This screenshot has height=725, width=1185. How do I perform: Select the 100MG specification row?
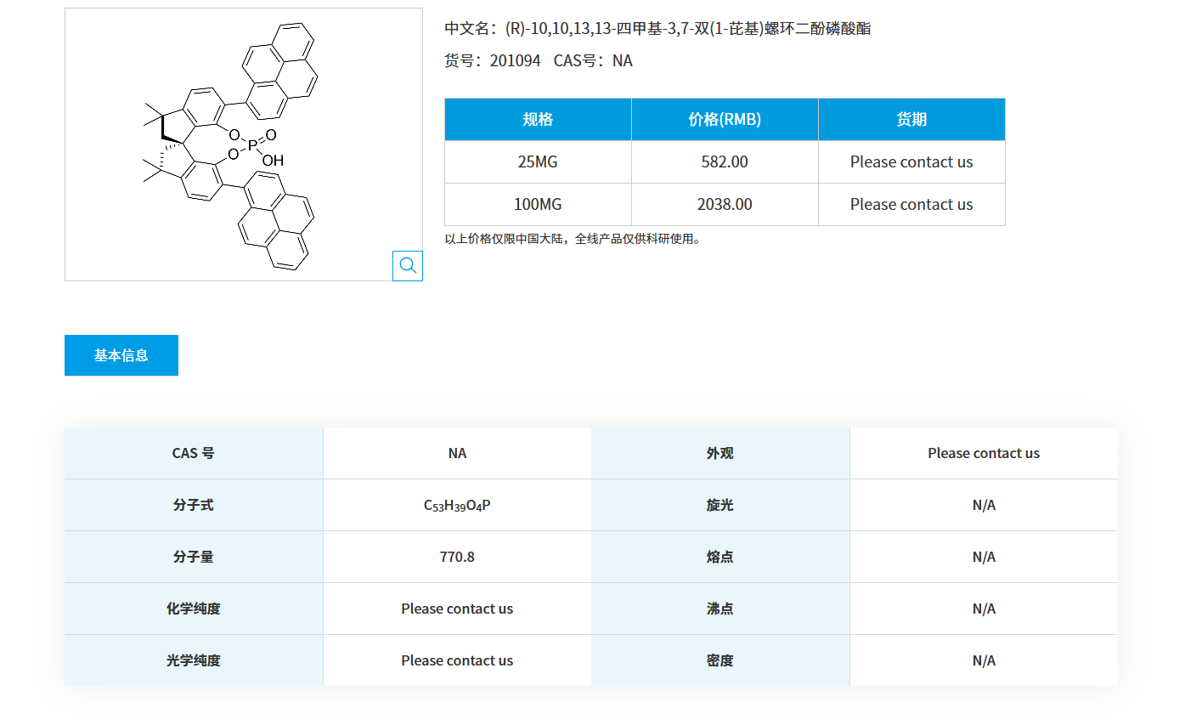point(537,204)
